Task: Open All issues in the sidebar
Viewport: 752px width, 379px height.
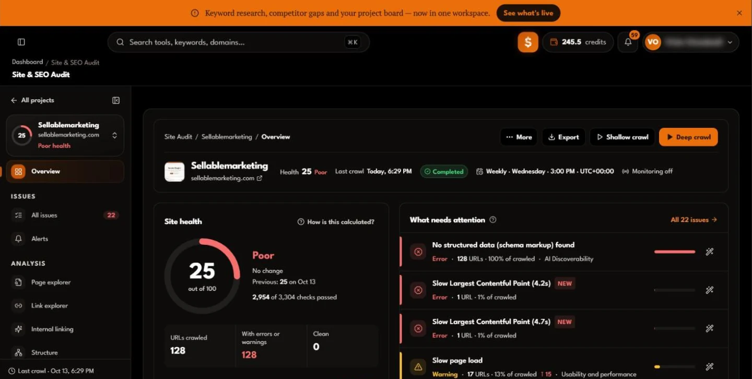Action: (65, 215)
